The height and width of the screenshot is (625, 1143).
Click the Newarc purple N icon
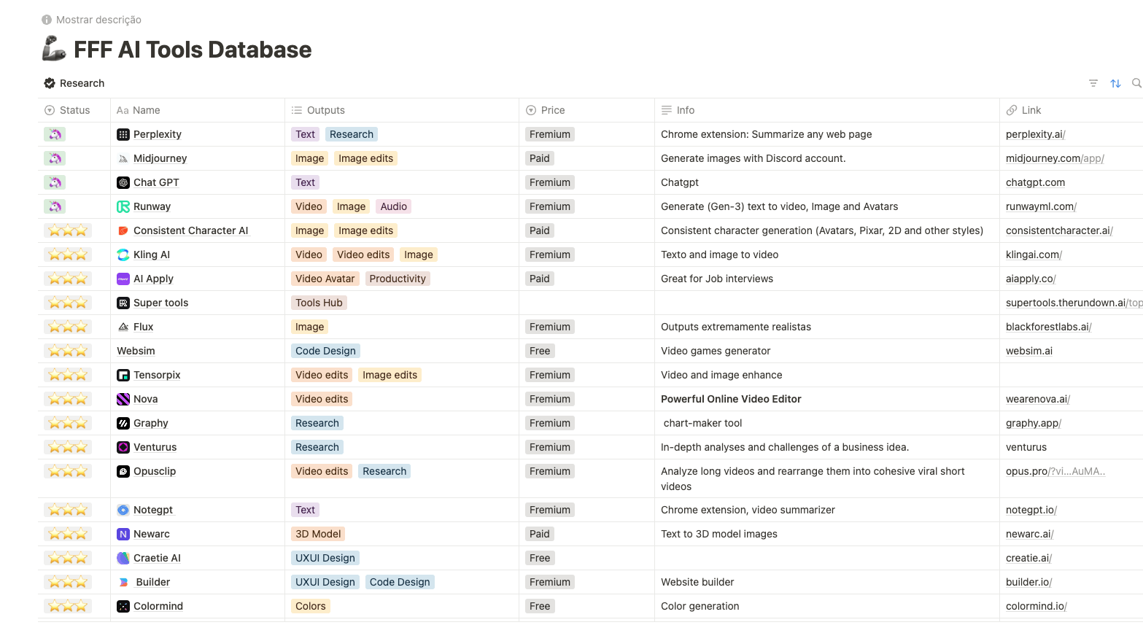tap(123, 534)
